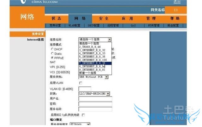Choose 2_TR069_R_8_46 from the connection list
202x127 pixels.
click(95, 47)
